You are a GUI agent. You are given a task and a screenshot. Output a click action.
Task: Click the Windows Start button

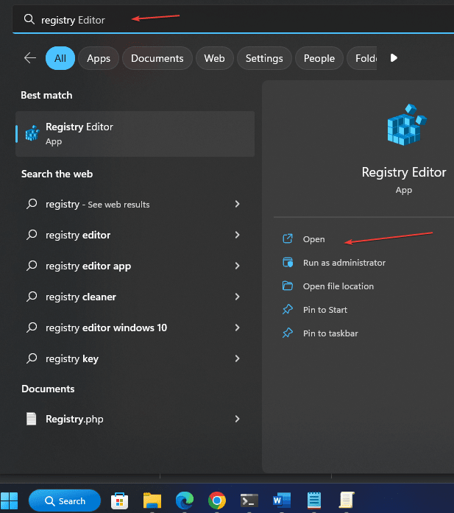click(x=10, y=501)
